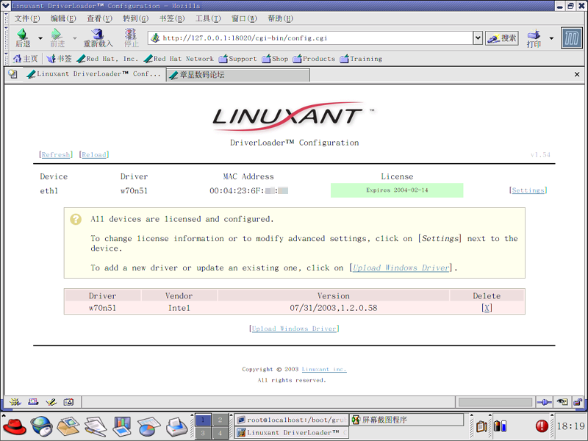Switch to workspace 3 in pager
Image resolution: width=588 pixels, height=441 pixels.
203,433
